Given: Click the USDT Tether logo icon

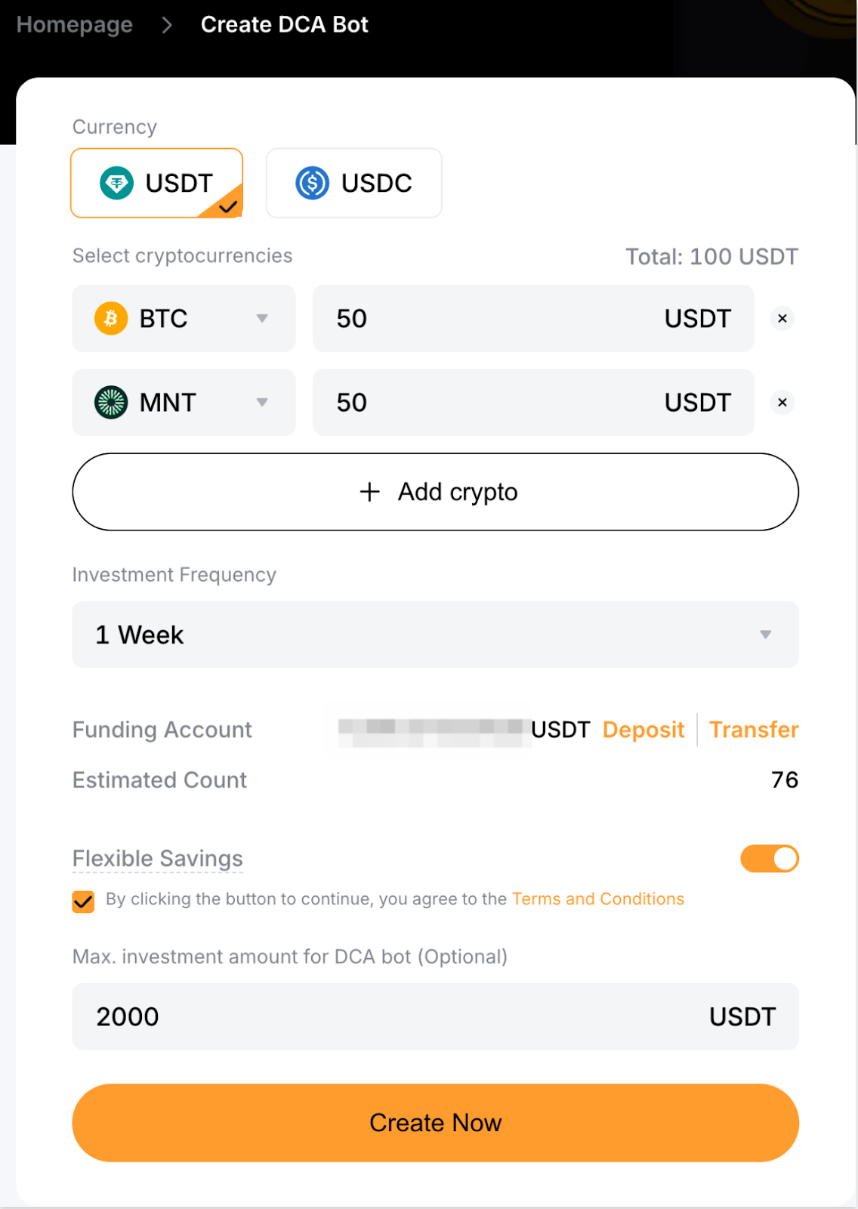Looking at the screenshot, I should point(117,183).
